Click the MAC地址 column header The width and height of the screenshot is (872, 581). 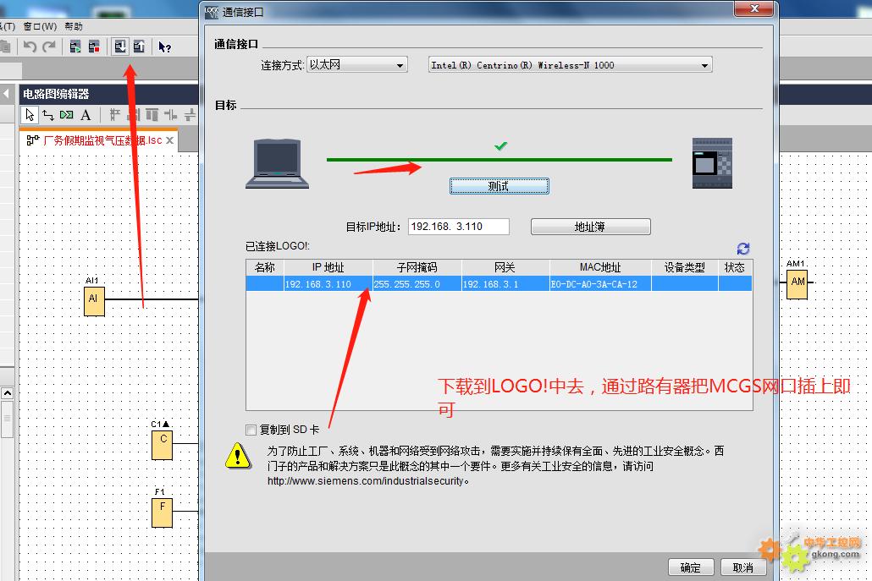(600, 268)
